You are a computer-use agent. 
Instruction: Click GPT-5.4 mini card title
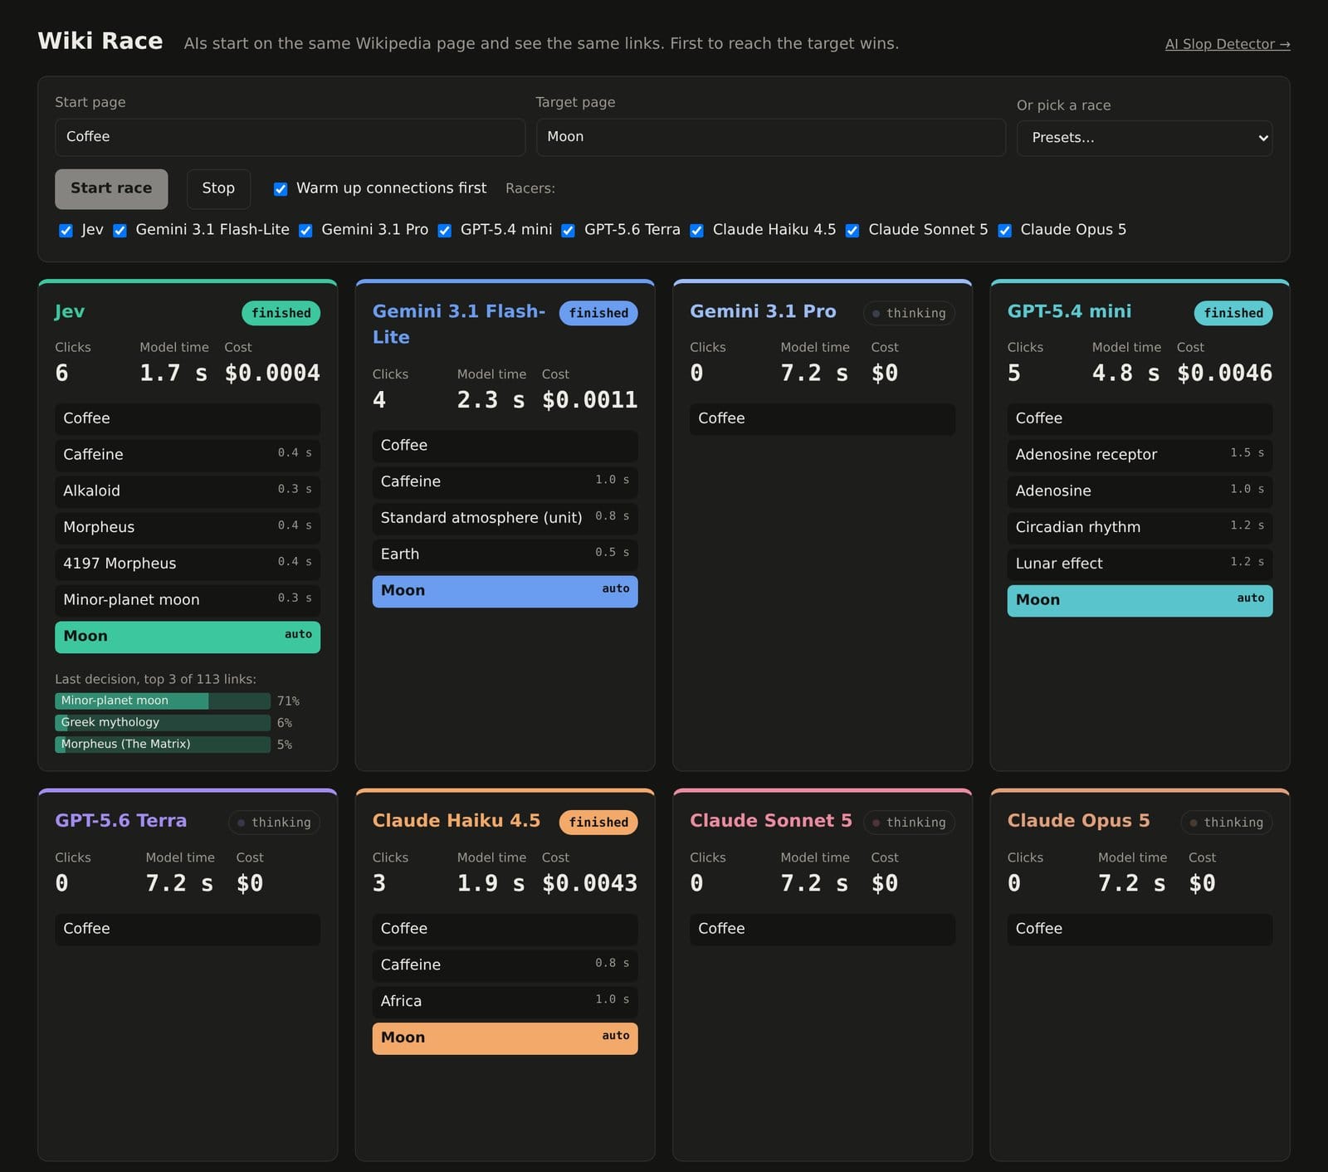1069,311
